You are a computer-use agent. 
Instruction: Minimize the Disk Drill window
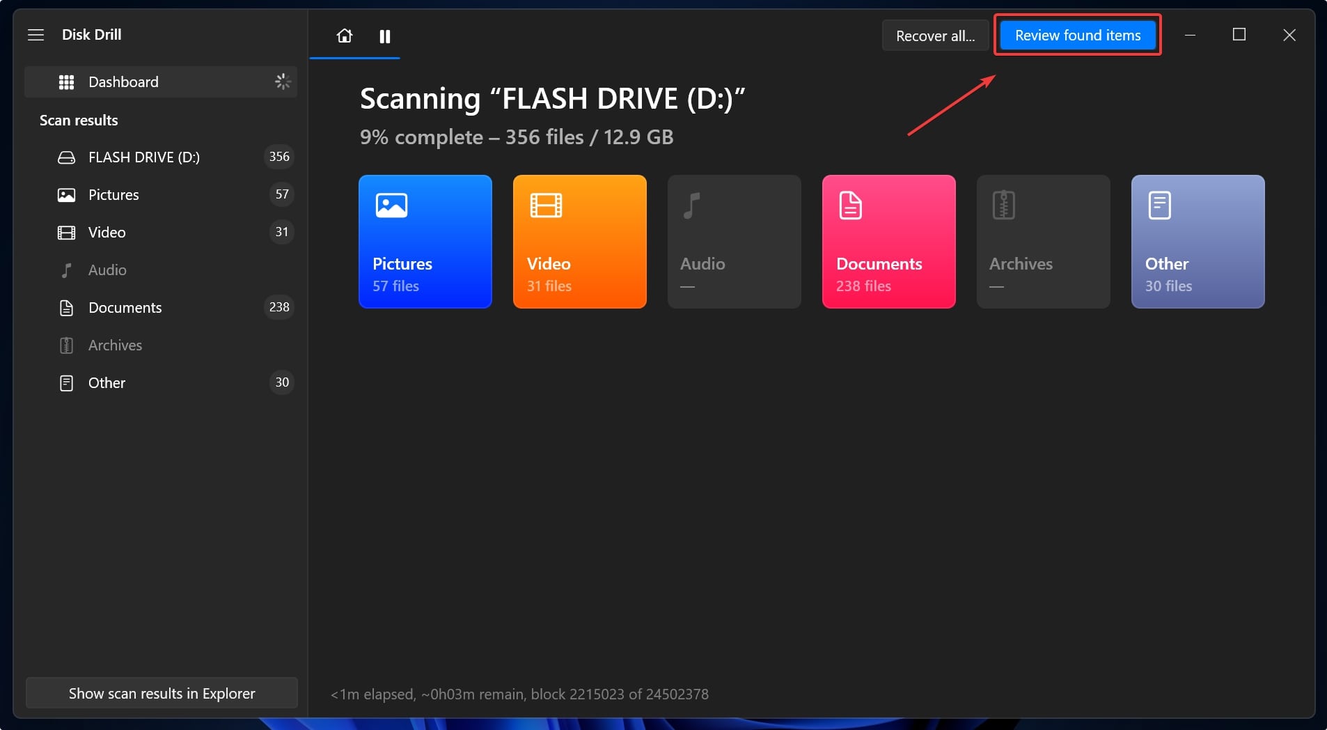coord(1190,35)
